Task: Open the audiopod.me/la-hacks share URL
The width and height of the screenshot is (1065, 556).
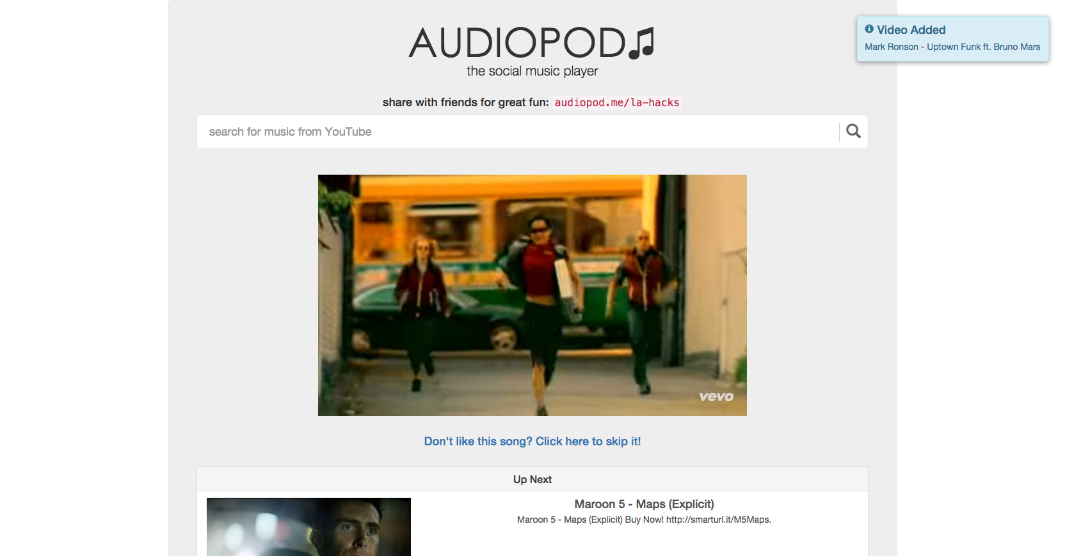Action: click(617, 102)
